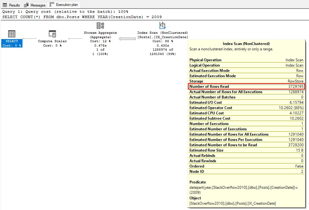Viewport: 309px width, 210px height.
Task: Click the Physical Operation row
Action: [246, 60]
